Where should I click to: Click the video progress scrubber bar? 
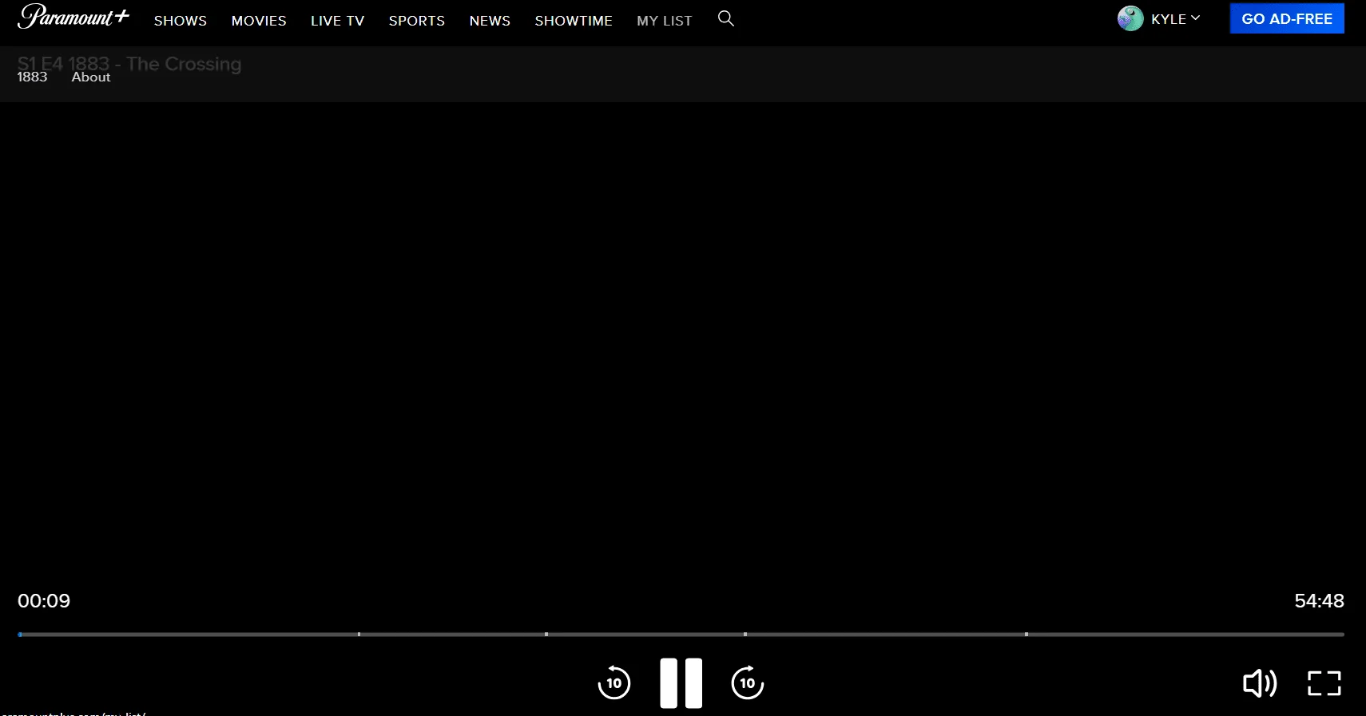[x=681, y=635]
